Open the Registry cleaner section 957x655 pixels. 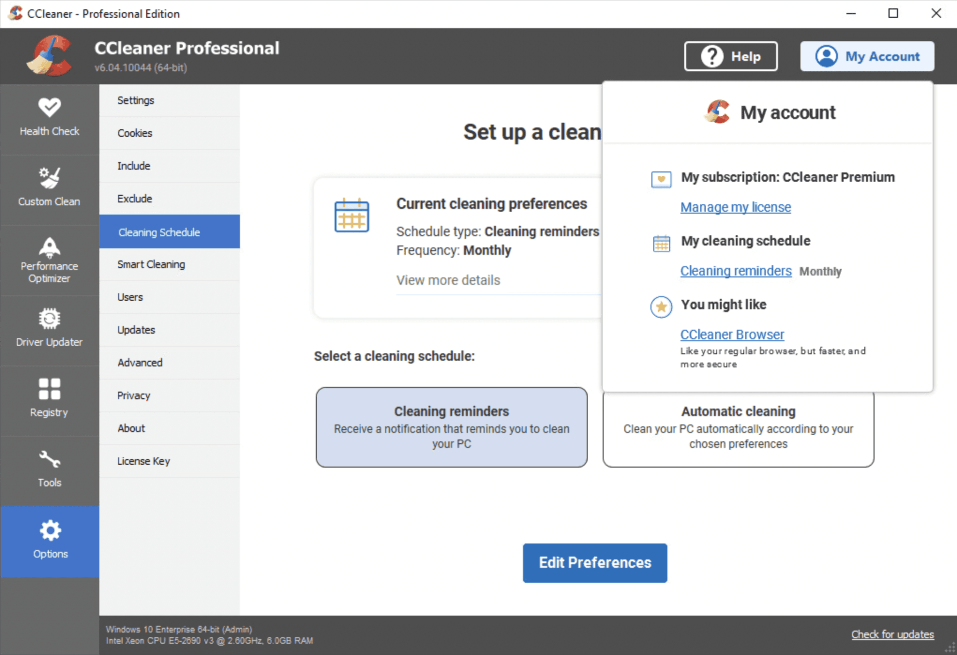pos(49,398)
